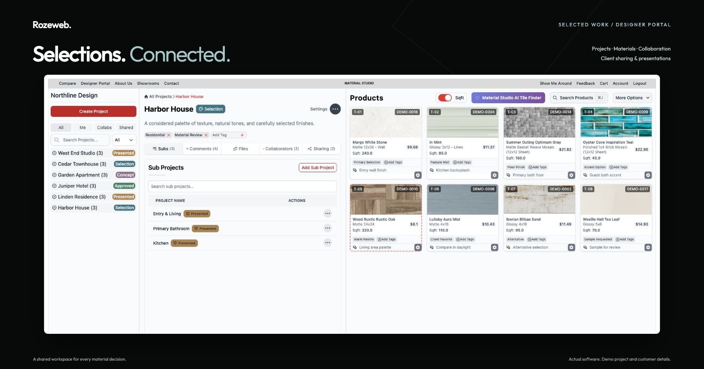Open the gear settings on Wood Rustic Oak card
Viewport: 704px width, 369px height.
418,247
